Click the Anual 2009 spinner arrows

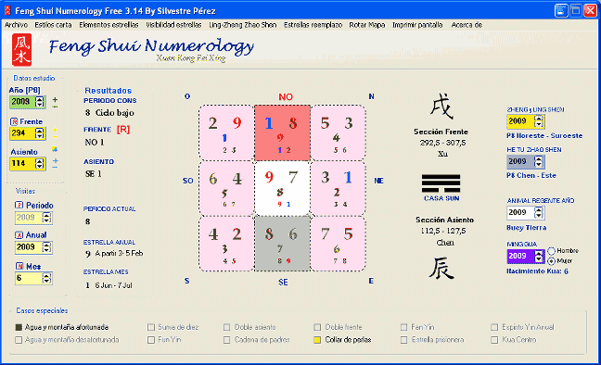pos(46,247)
